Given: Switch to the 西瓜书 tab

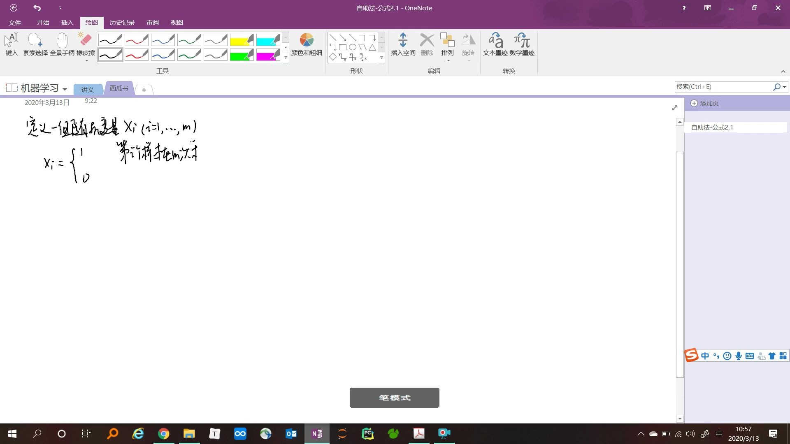Looking at the screenshot, I should [118, 88].
